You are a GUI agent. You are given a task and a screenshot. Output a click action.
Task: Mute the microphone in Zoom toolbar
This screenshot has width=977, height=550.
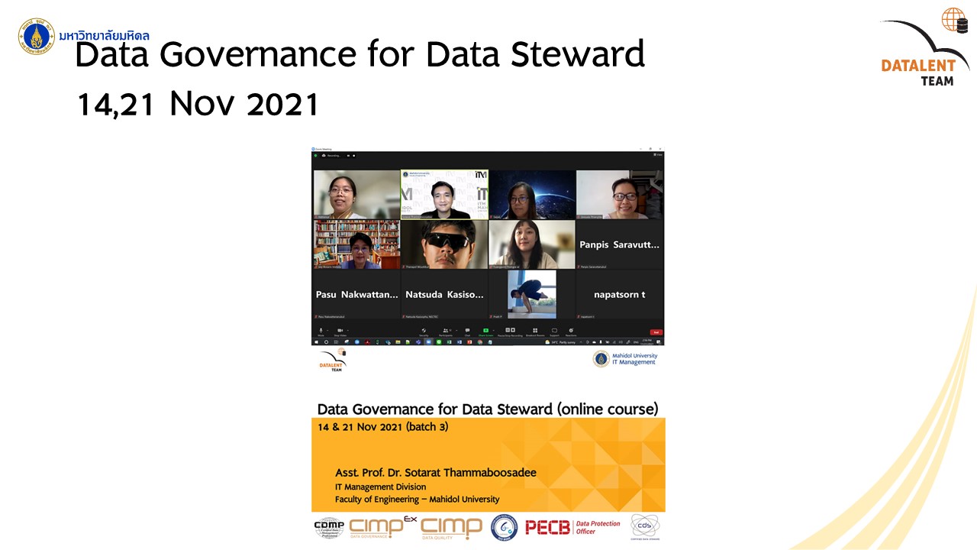tap(321, 330)
